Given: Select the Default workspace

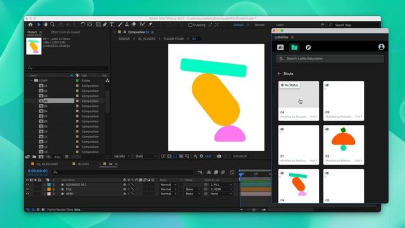Looking at the screenshot, I should 239,25.
